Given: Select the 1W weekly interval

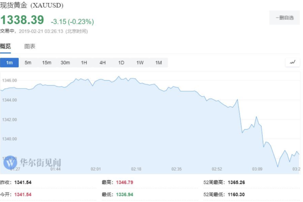Looking at the screenshot, I should tap(140, 63).
